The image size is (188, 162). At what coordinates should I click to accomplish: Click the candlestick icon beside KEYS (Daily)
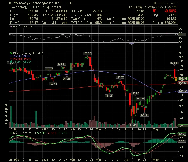(x=11, y=53)
